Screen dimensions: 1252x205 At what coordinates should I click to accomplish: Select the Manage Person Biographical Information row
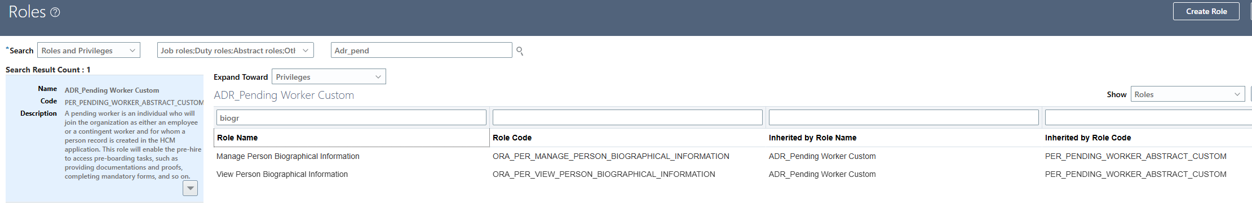pos(733,156)
